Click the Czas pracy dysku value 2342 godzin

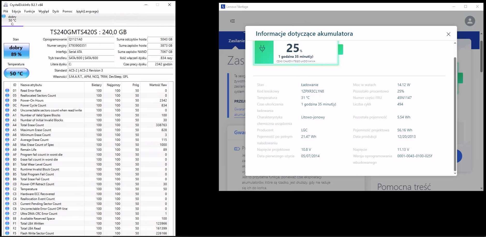(160, 64)
